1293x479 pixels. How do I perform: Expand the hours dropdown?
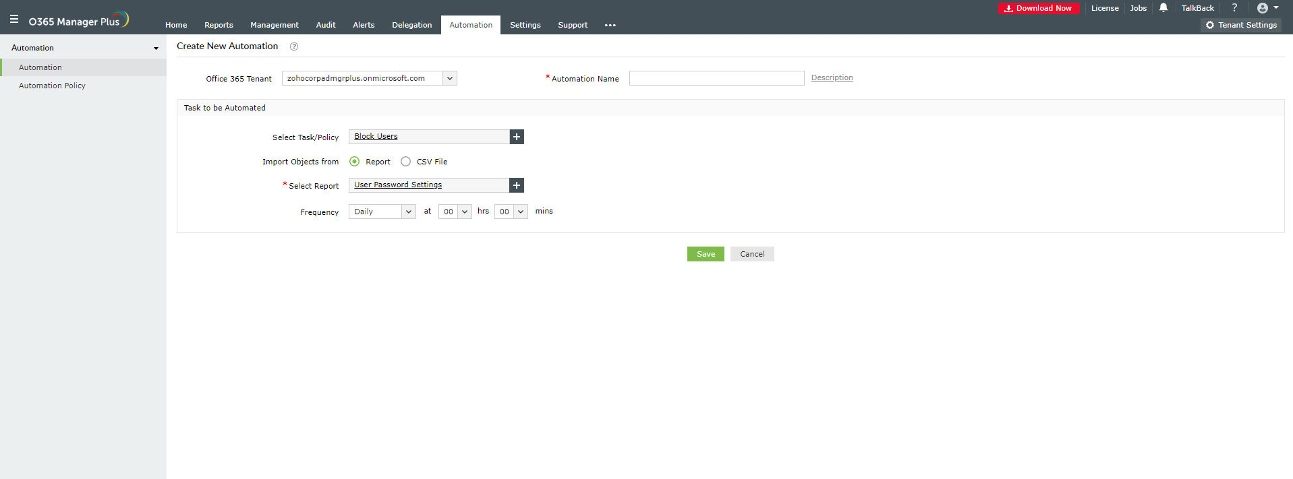(455, 212)
